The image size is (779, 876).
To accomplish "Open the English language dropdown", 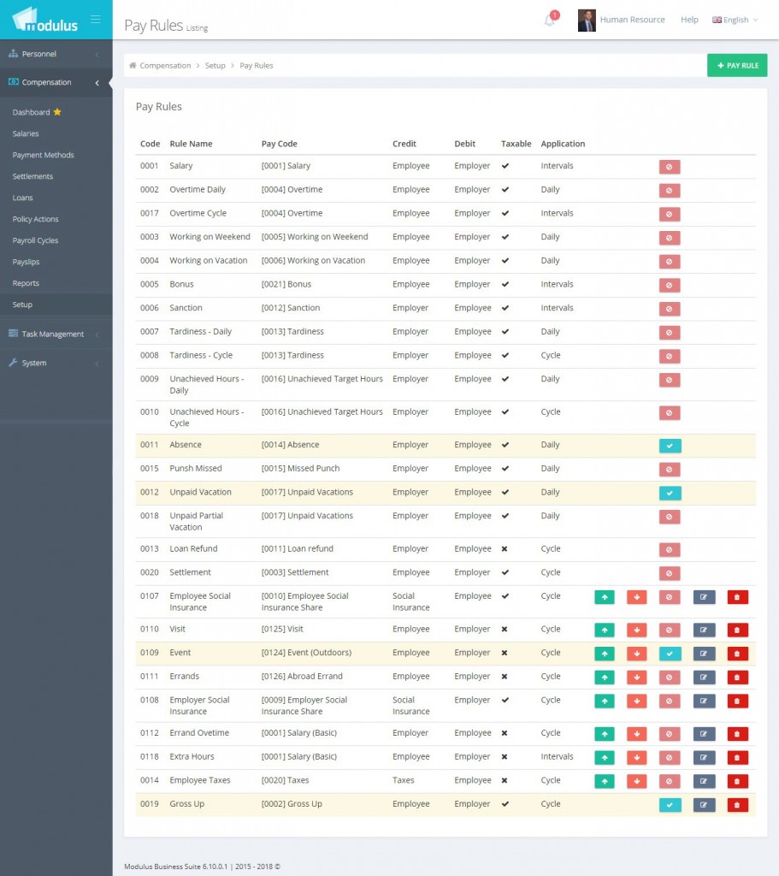I will (734, 20).
